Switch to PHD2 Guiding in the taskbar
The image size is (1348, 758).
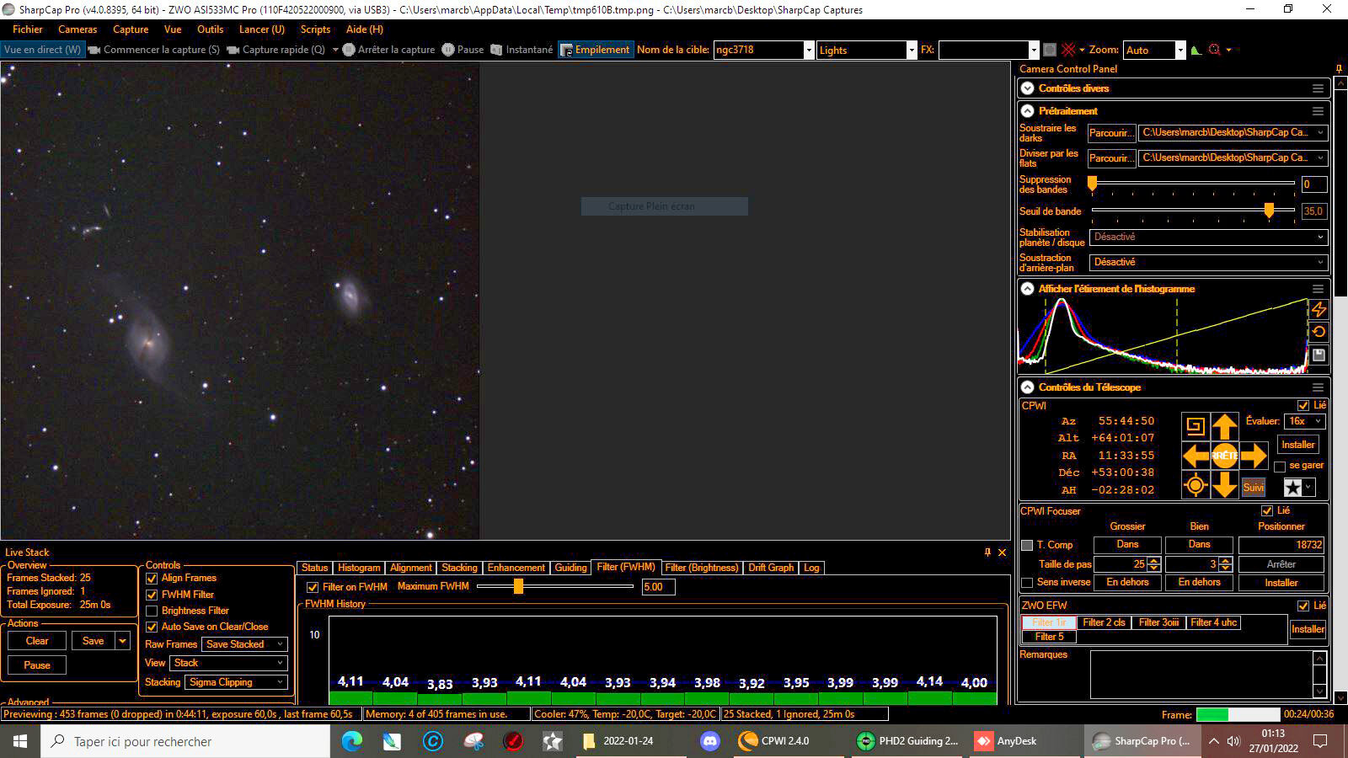point(907,741)
